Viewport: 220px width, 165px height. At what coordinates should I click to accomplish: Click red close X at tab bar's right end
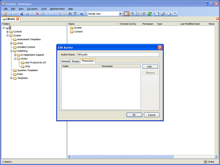(218, 19)
